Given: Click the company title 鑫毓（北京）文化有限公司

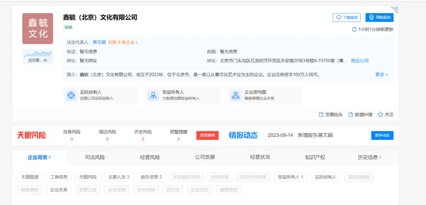Looking at the screenshot, I should click(x=100, y=18).
